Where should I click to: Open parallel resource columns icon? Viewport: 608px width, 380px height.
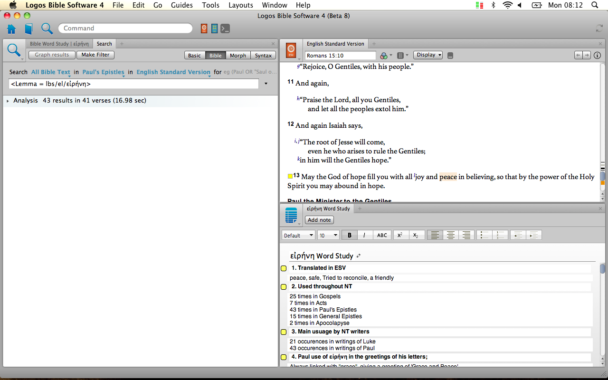400,56
